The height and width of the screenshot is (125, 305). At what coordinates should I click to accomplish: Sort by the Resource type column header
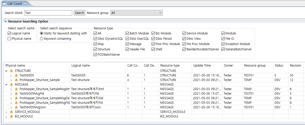click(170, 65)
